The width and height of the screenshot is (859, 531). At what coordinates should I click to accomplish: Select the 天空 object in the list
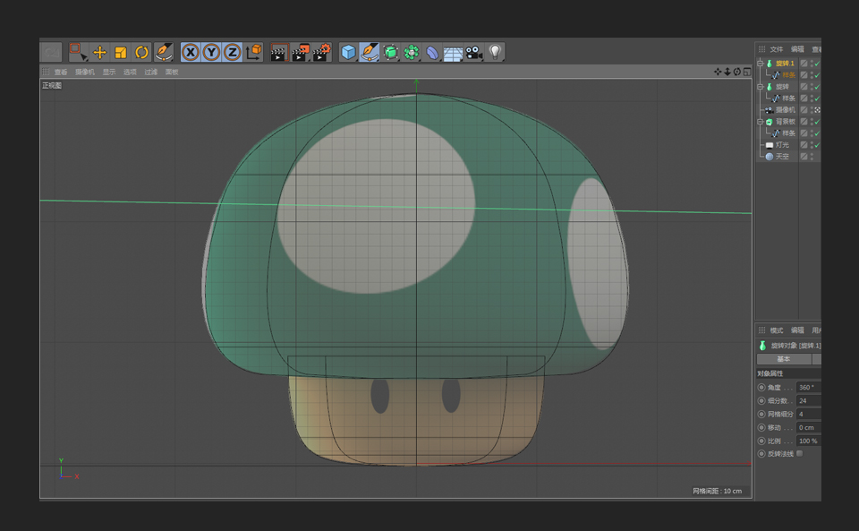pyautogui.click(x=782, y=157)
